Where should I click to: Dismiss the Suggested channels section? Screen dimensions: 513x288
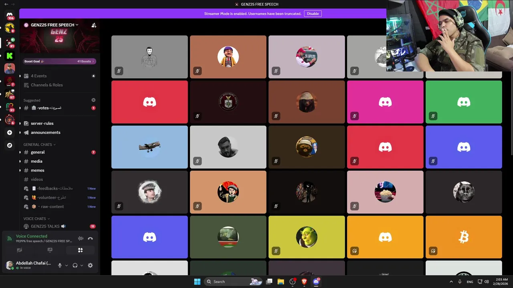(x=93, y=100)
